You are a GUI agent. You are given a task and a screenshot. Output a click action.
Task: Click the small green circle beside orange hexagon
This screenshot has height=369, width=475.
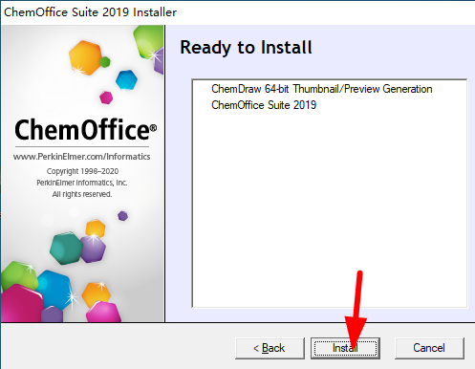pyautogui.click(x=105, y=62)
